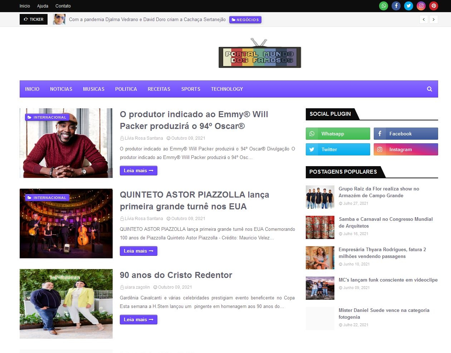The image size is (451, 353).
Task: Open search via the magnifier icon
Action: click(429, 89)
